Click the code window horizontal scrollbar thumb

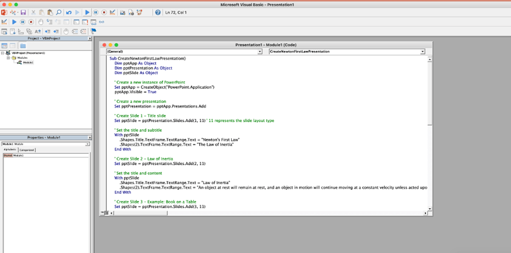141,213
